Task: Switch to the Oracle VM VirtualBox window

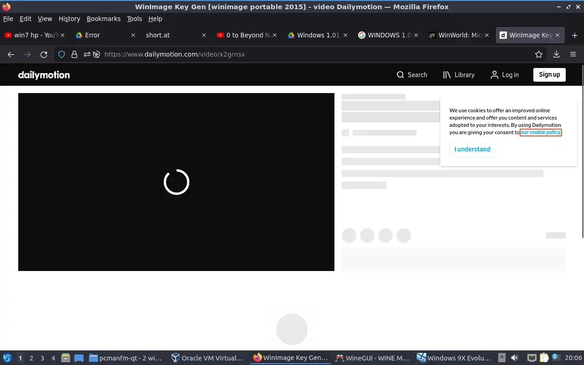Action: pyautogui.click(x=208, y=358)
